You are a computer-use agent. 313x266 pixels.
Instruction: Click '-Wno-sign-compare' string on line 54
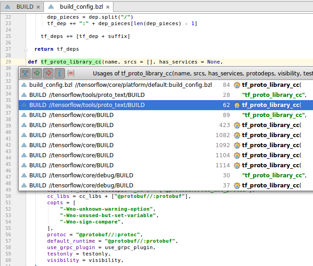pyautogui.click(x=90, y=222)
